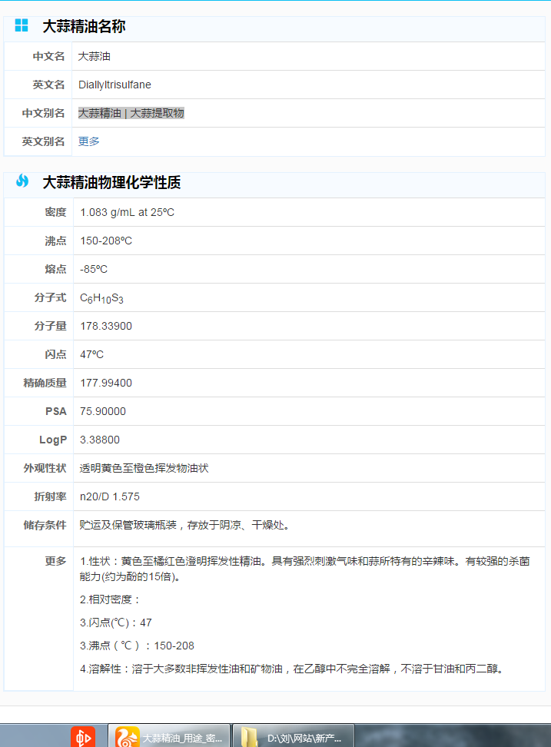Click the solubility line starting 4.溶解性
Viewport: 551px width, 747px height.
(291, 669)
